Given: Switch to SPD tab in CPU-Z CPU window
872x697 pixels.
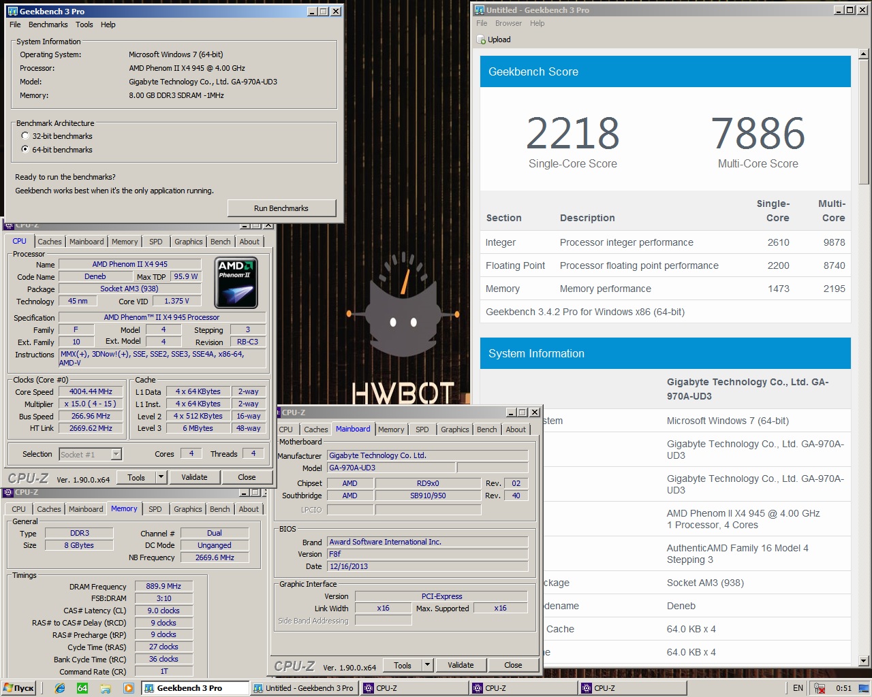Looking at the screenshot, I should (x=156, y=242).
